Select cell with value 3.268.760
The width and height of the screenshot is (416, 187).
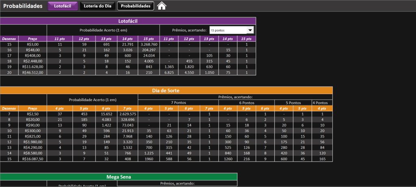point(149,44)
